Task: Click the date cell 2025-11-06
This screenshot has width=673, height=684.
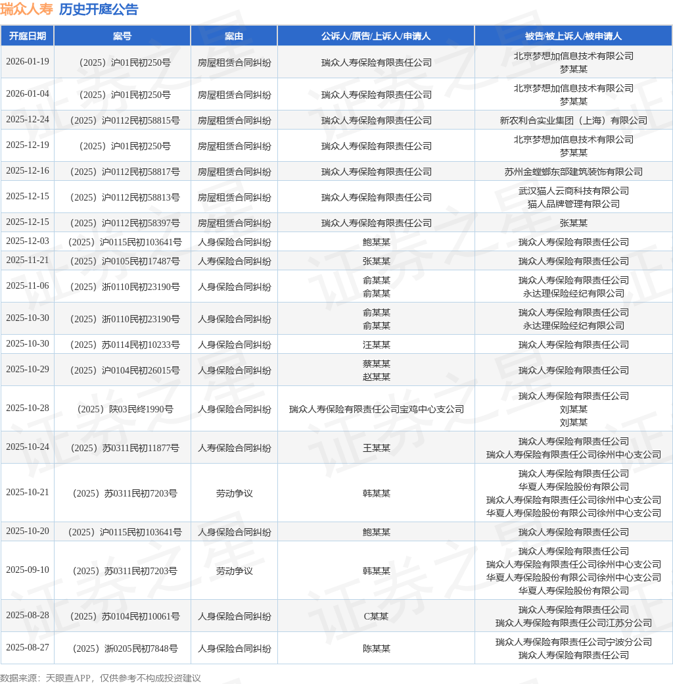Action: tap(28, 285)
